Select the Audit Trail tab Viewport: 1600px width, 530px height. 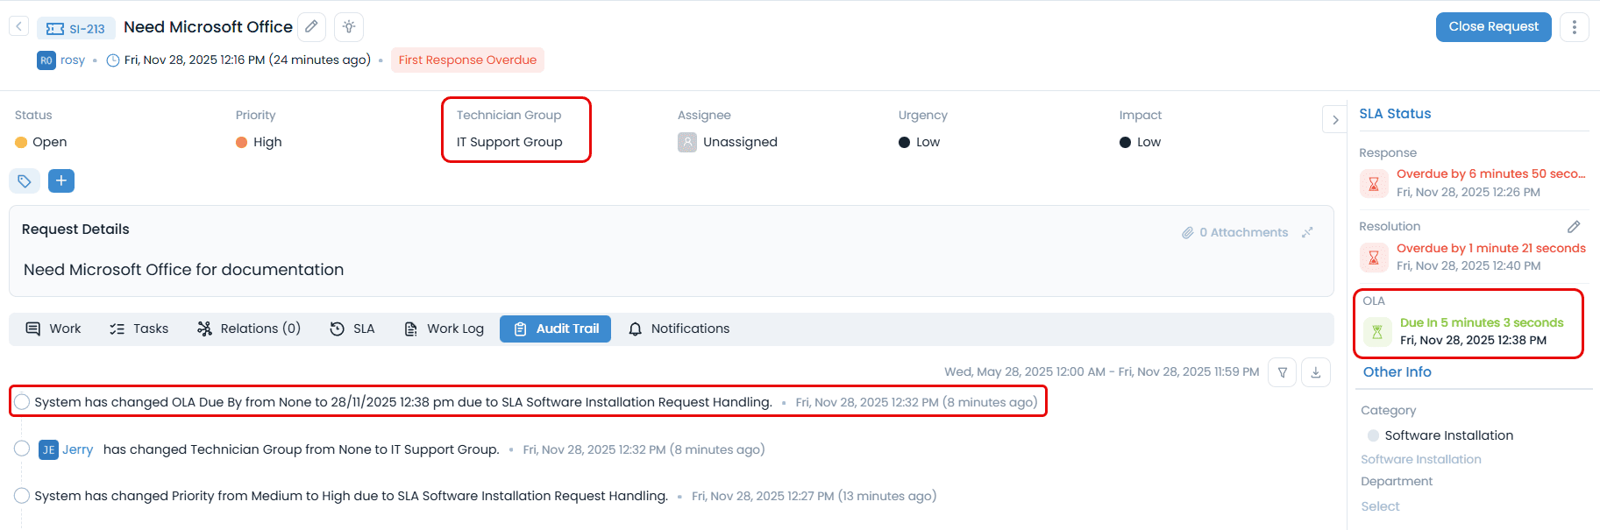pos(555,329)
